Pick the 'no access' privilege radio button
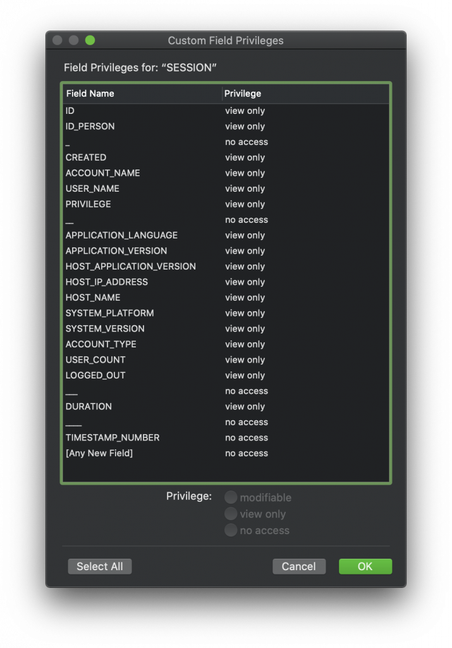This screenshot has height=648, width=452. 231,530
